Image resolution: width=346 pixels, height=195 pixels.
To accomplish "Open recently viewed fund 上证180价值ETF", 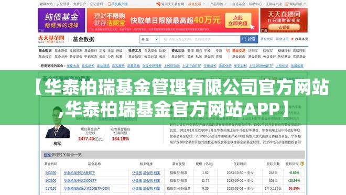I will pyautogui.click(x=261, y=66).
